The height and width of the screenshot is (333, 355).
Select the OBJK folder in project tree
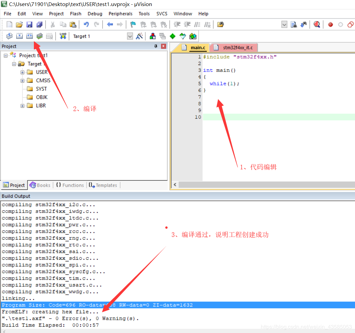click(x=42, y=97)
